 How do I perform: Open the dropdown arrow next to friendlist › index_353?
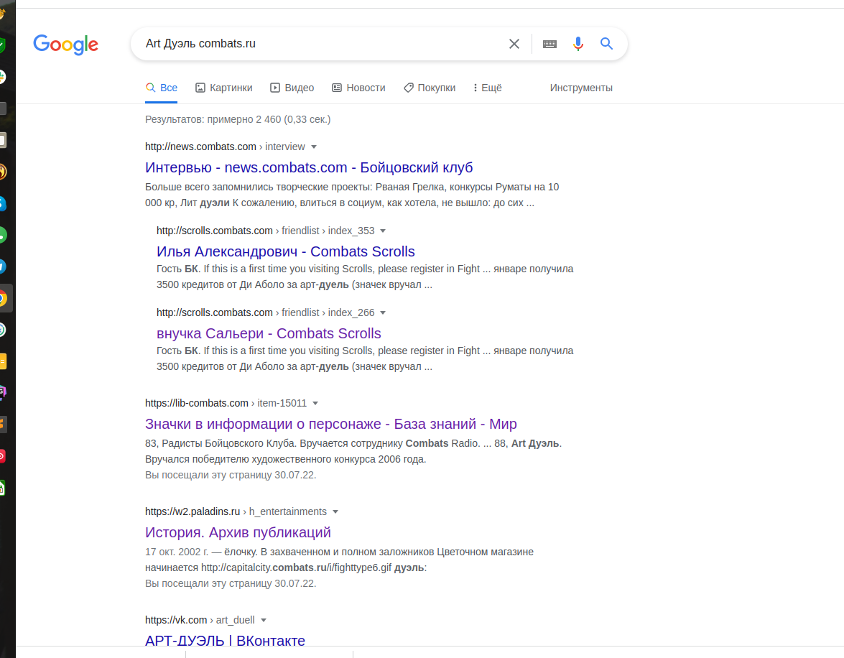point(383,231)
